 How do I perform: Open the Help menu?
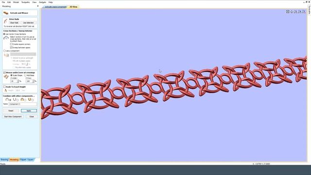pyautogui.click(x=51, y=2)
